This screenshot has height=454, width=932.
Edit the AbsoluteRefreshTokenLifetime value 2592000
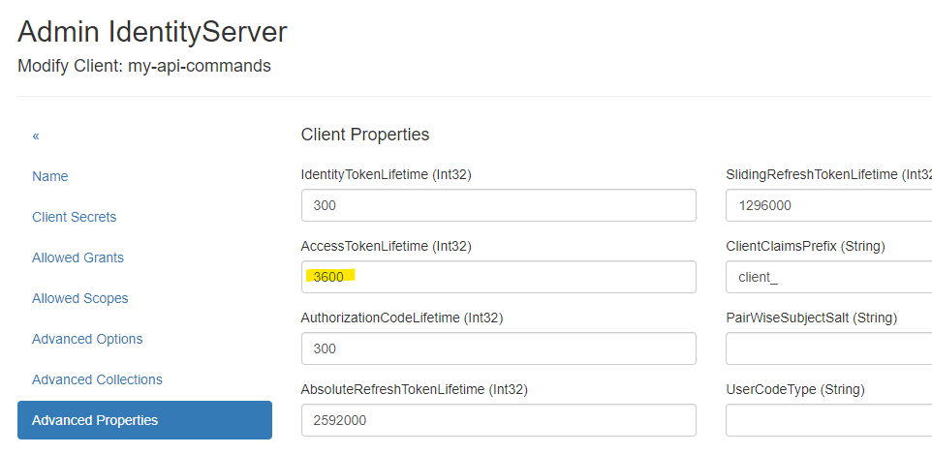[498, 420]
